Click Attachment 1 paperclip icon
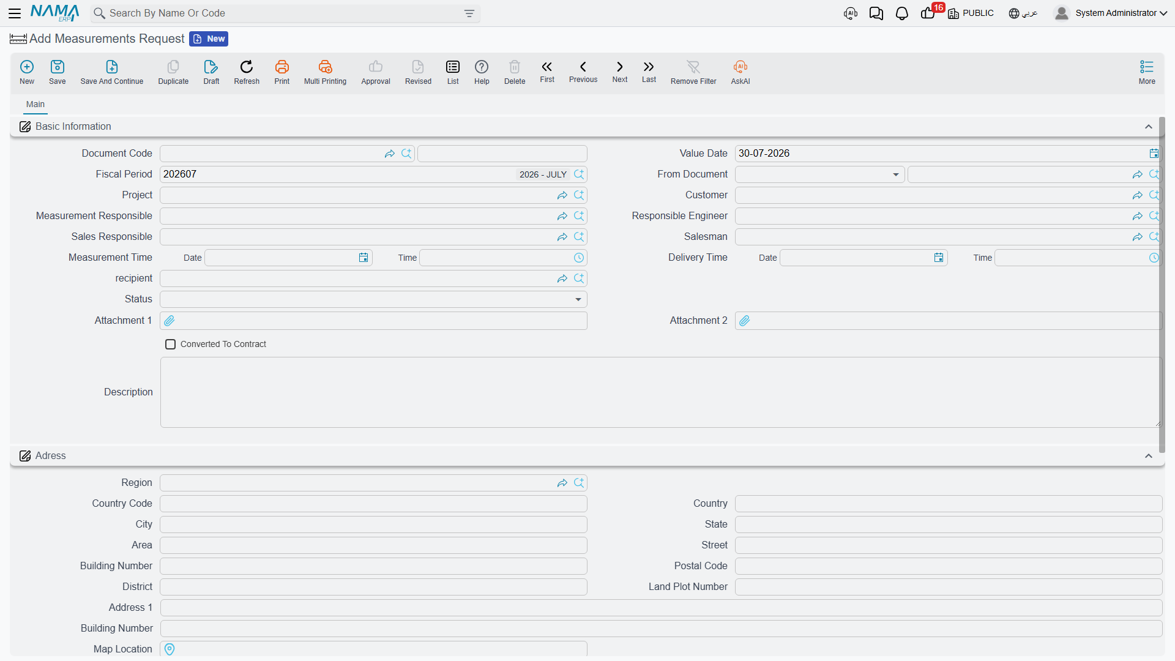The height and width of the screenshot is (661, 1175). pos(170,321)
